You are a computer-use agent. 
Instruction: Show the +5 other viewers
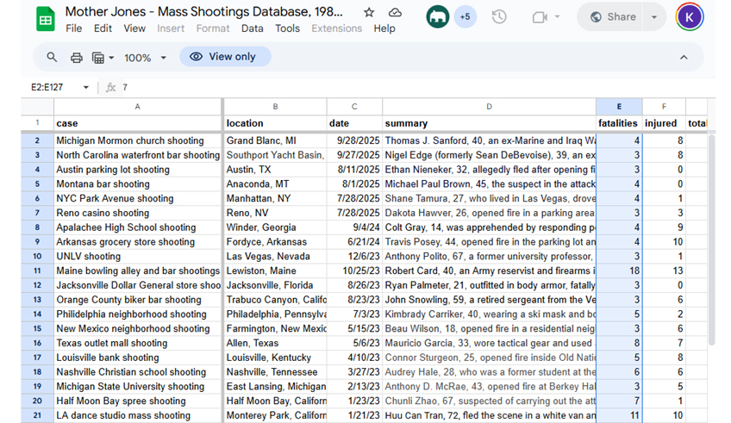point(465,16)
